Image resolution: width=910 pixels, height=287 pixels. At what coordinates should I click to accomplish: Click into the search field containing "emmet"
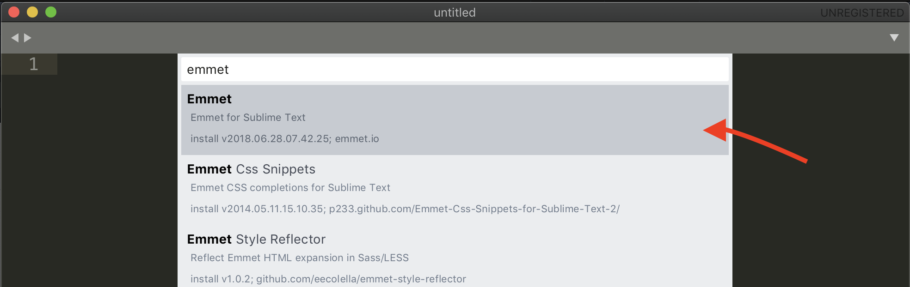454,70
